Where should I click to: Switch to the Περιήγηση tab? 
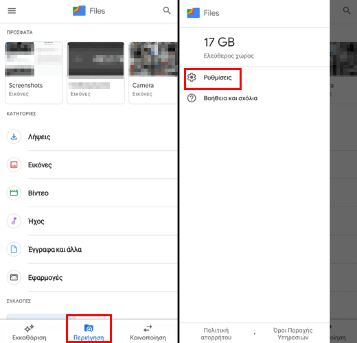(89, 332)
